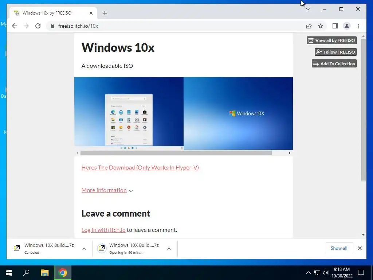Close the downloads bar
Screen dimensions: 373x280
[x=360, y=248]
